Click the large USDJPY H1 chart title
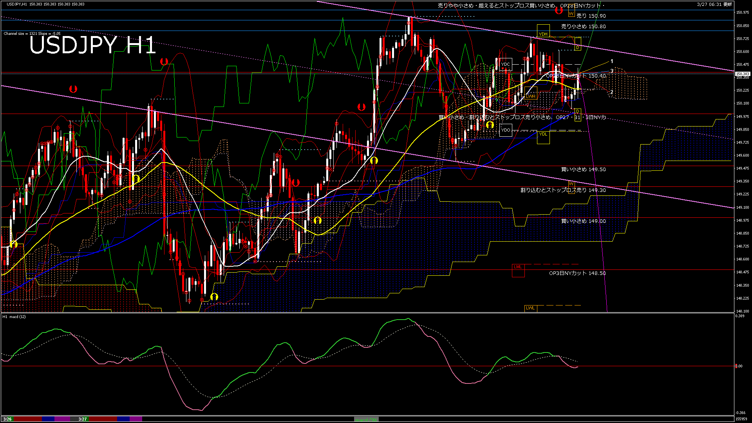Screen dimensions: 752x423 92,45
